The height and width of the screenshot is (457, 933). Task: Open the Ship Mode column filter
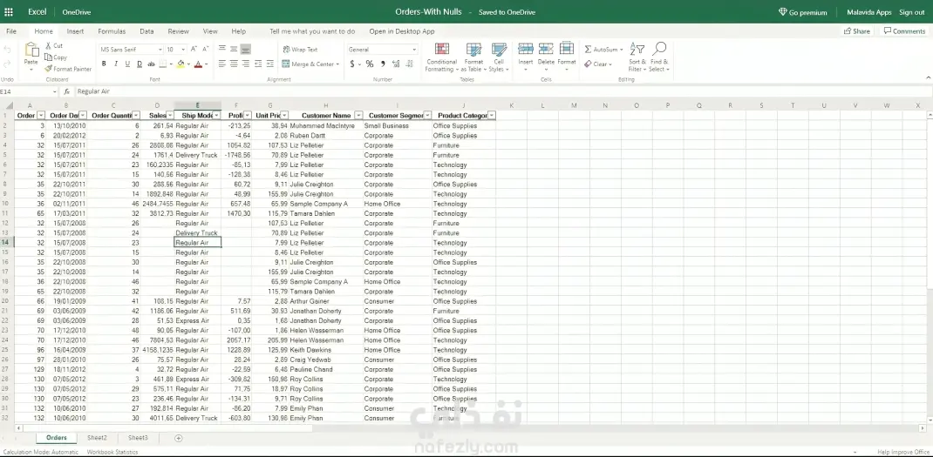click(216, 115)
